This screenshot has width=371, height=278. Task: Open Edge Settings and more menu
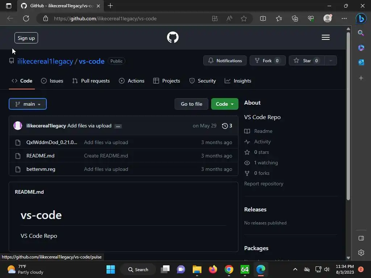(x=344, y=18)
